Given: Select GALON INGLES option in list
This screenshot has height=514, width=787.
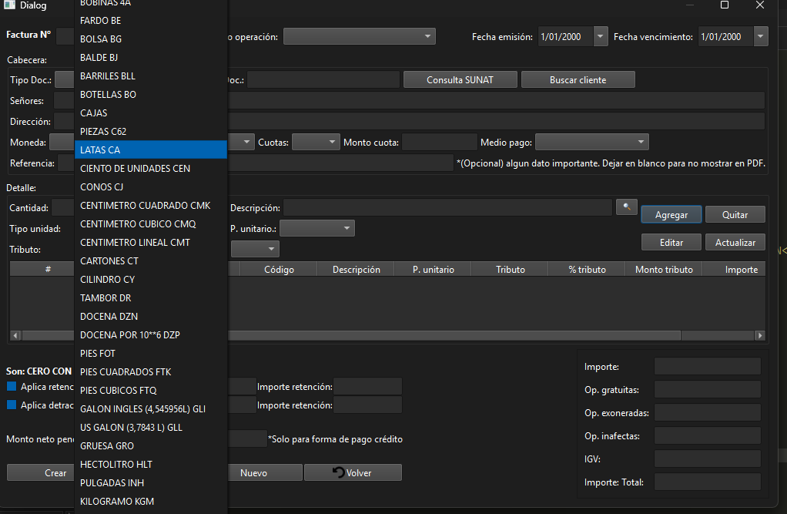Looking at the screenshot, I should [151, 408].
